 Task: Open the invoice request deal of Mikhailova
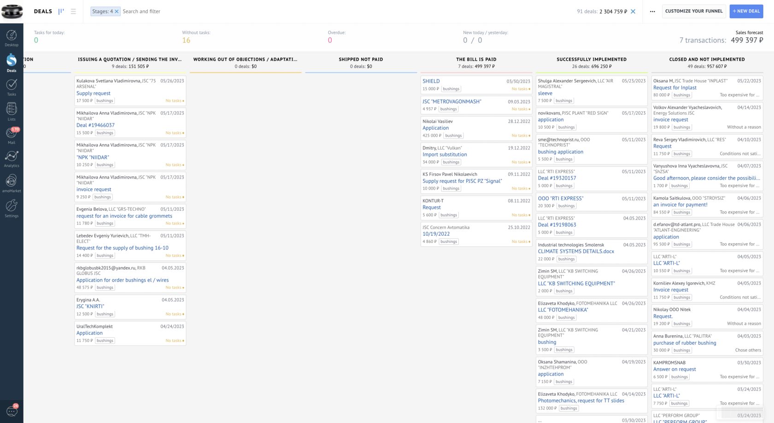(94, 189)
